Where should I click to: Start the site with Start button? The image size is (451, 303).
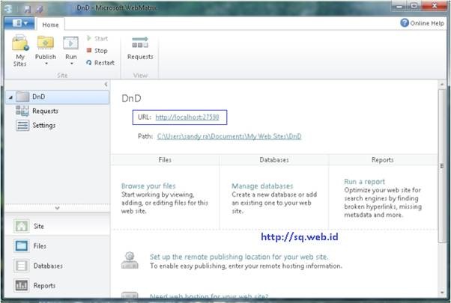97,38
